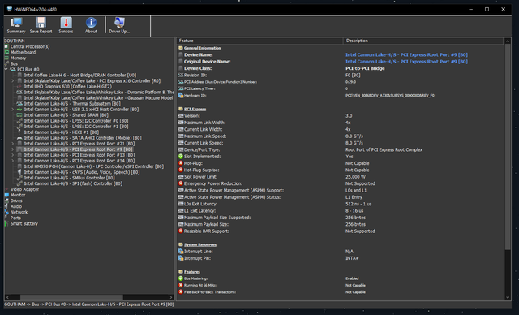Select the Maximum Link Width row
The image size is (519, 315).
tap(340, 123)
